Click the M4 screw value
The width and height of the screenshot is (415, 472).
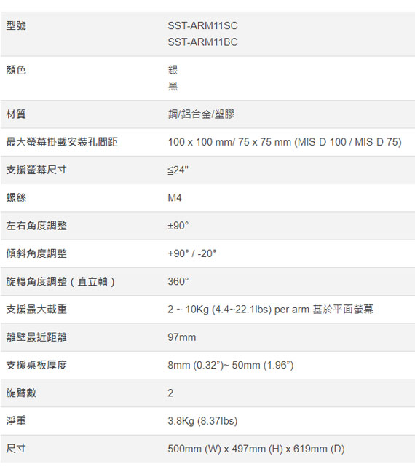pos(175,198)
